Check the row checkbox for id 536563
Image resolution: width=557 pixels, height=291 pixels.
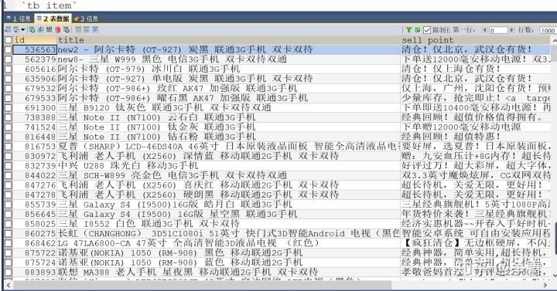click(x=9, y=49)
